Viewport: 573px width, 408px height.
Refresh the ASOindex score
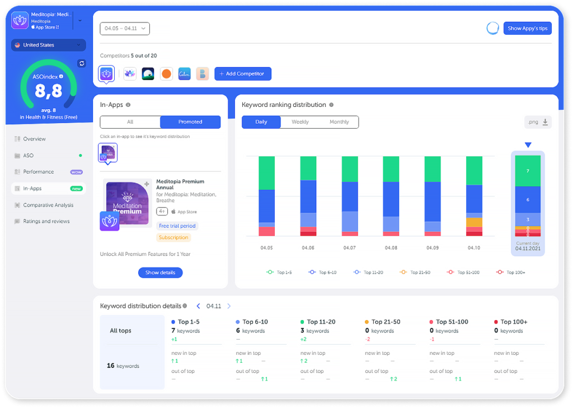point(82,63)
